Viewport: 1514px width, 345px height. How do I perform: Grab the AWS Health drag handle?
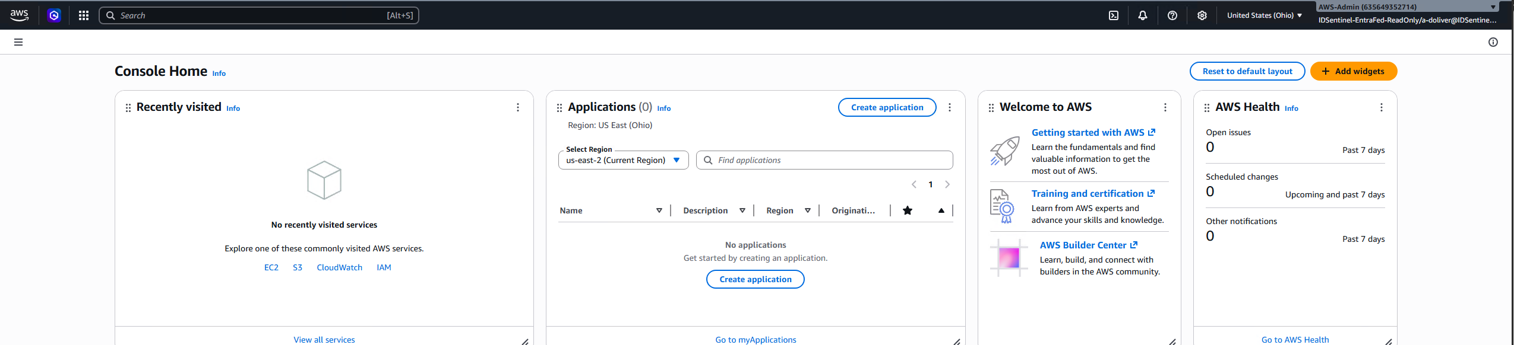click(x=1207, y=108)
